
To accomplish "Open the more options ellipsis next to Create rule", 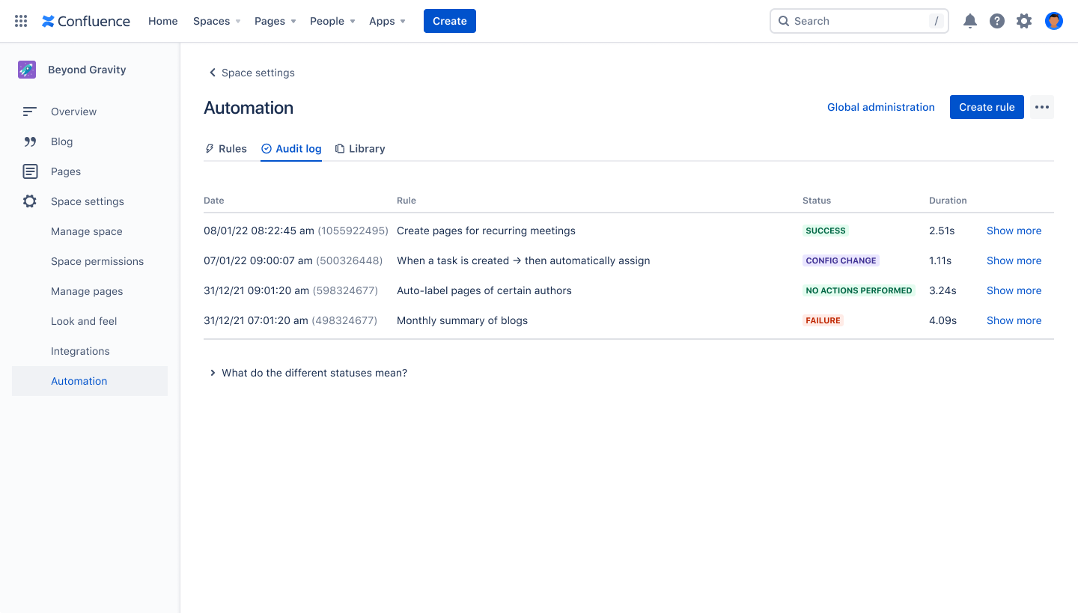I will (1041, 107).
